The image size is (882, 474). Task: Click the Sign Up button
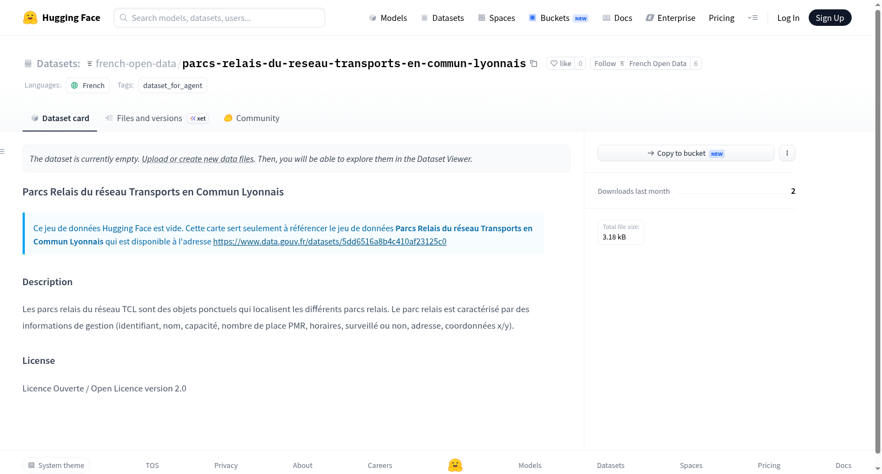pos(830,18)
